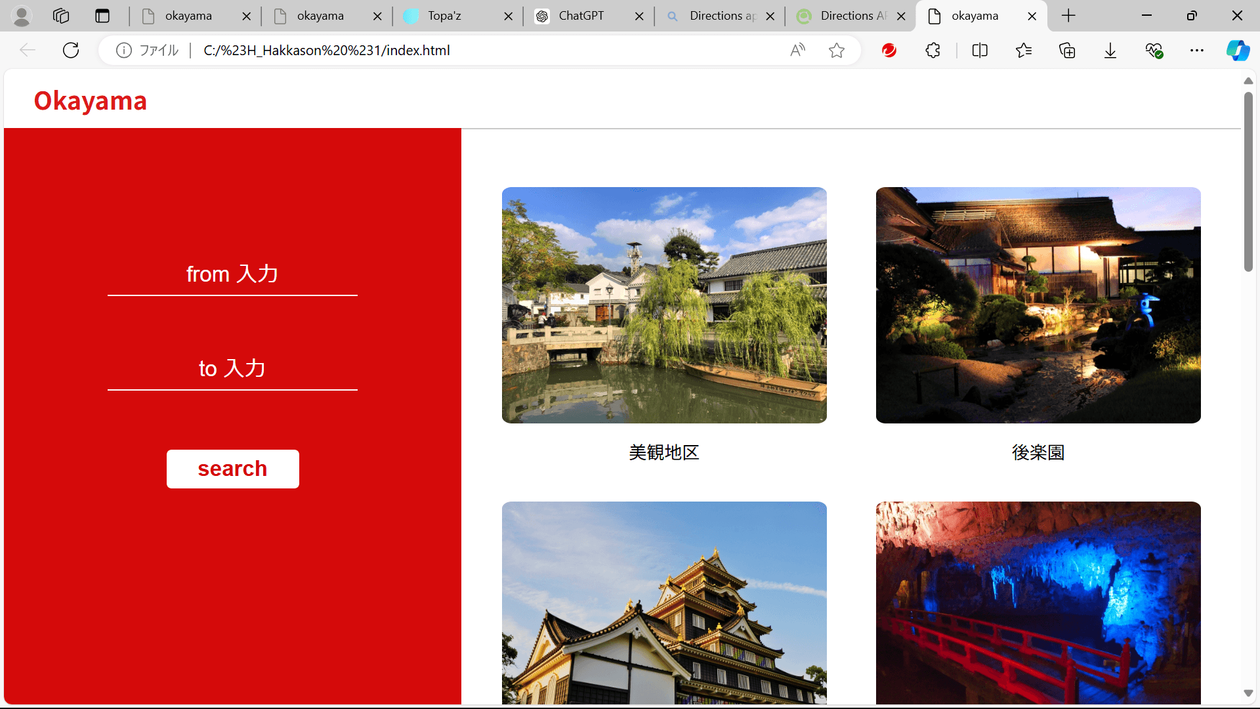The image size is (1260, 709).
Task: Open Collections icon
Action: tap(1067, 50)
